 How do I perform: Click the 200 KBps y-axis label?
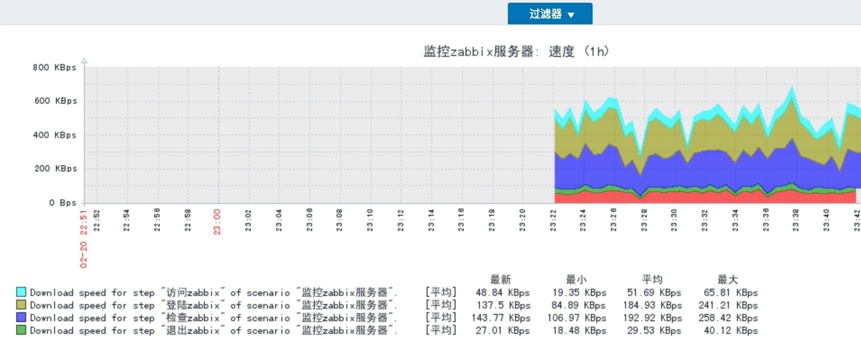55,168
